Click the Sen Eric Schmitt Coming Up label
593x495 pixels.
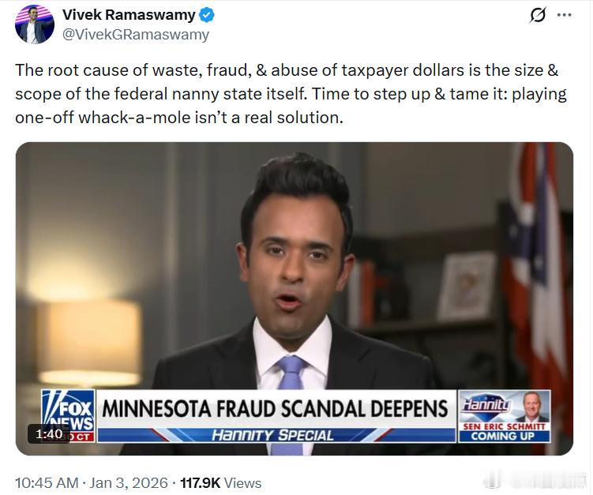tap(504, 432)
